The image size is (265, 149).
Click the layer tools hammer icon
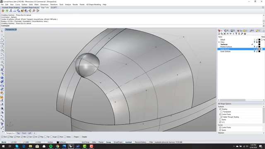(242, 34)
